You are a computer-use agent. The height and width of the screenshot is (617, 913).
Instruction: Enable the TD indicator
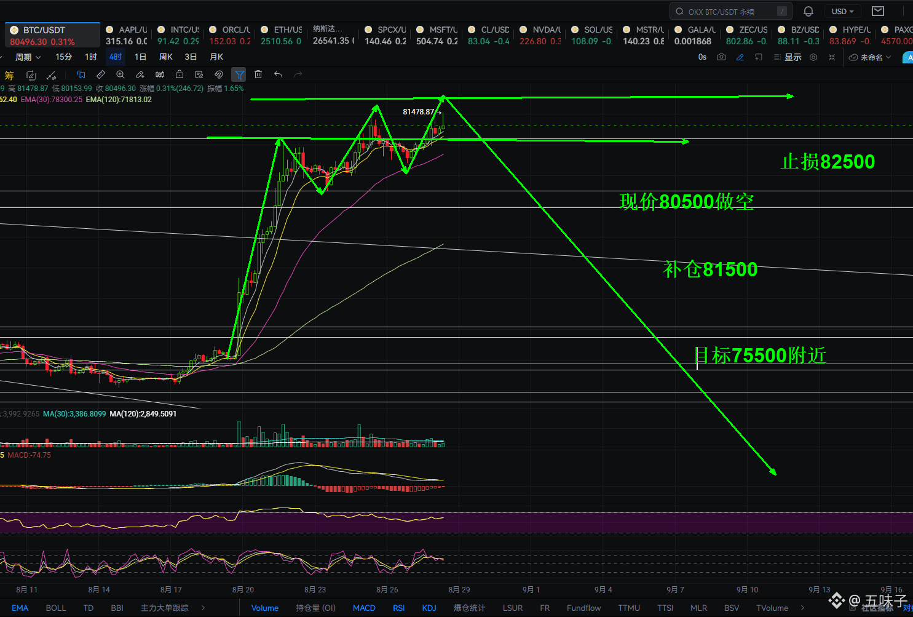click(x=89, y=608)
